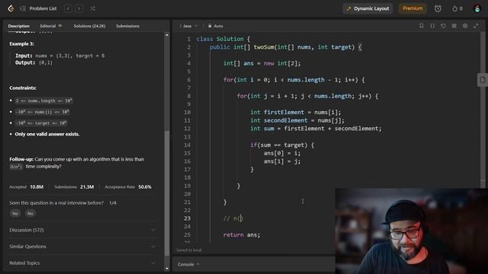Go to previous problem arrow
The width and height of the screenshot is (488, 274).
point(68,8)
